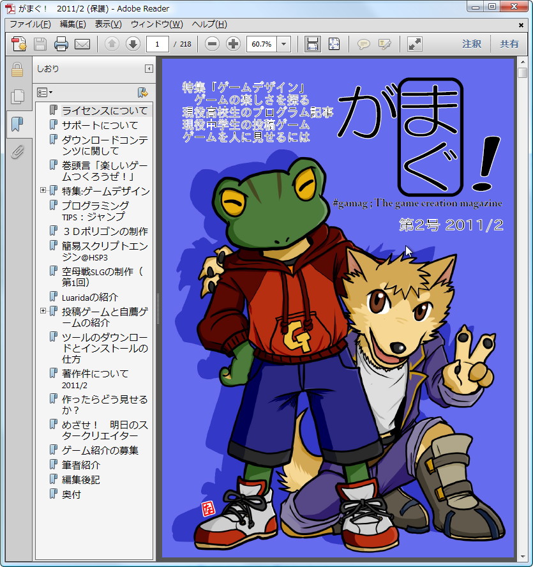Open the bookmark options dropdown menu
The width and height of the screenshot is (533, 567).
[x=45, y=93]
